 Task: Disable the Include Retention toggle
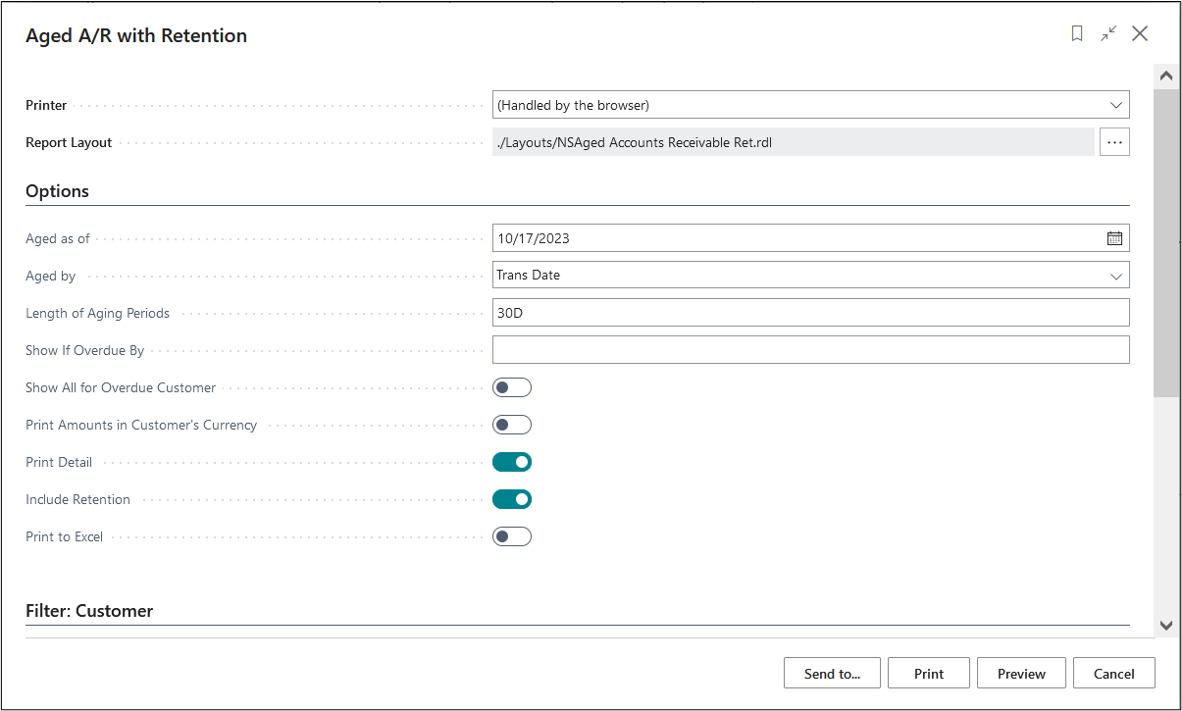[x=511, y=499]
